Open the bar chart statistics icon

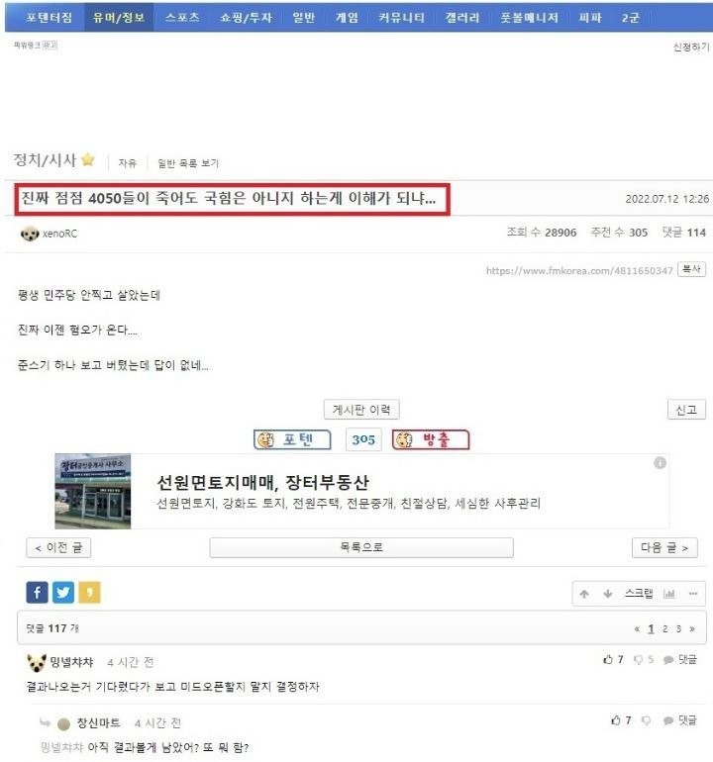(669, 594)
